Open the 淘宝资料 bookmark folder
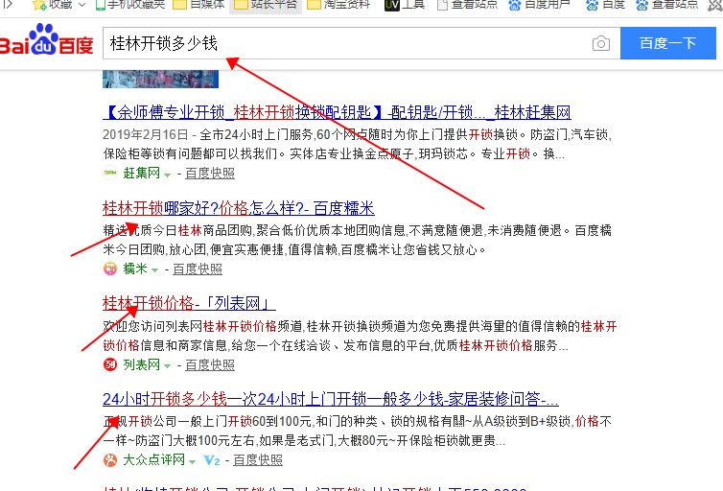 [x=341, y=5]
